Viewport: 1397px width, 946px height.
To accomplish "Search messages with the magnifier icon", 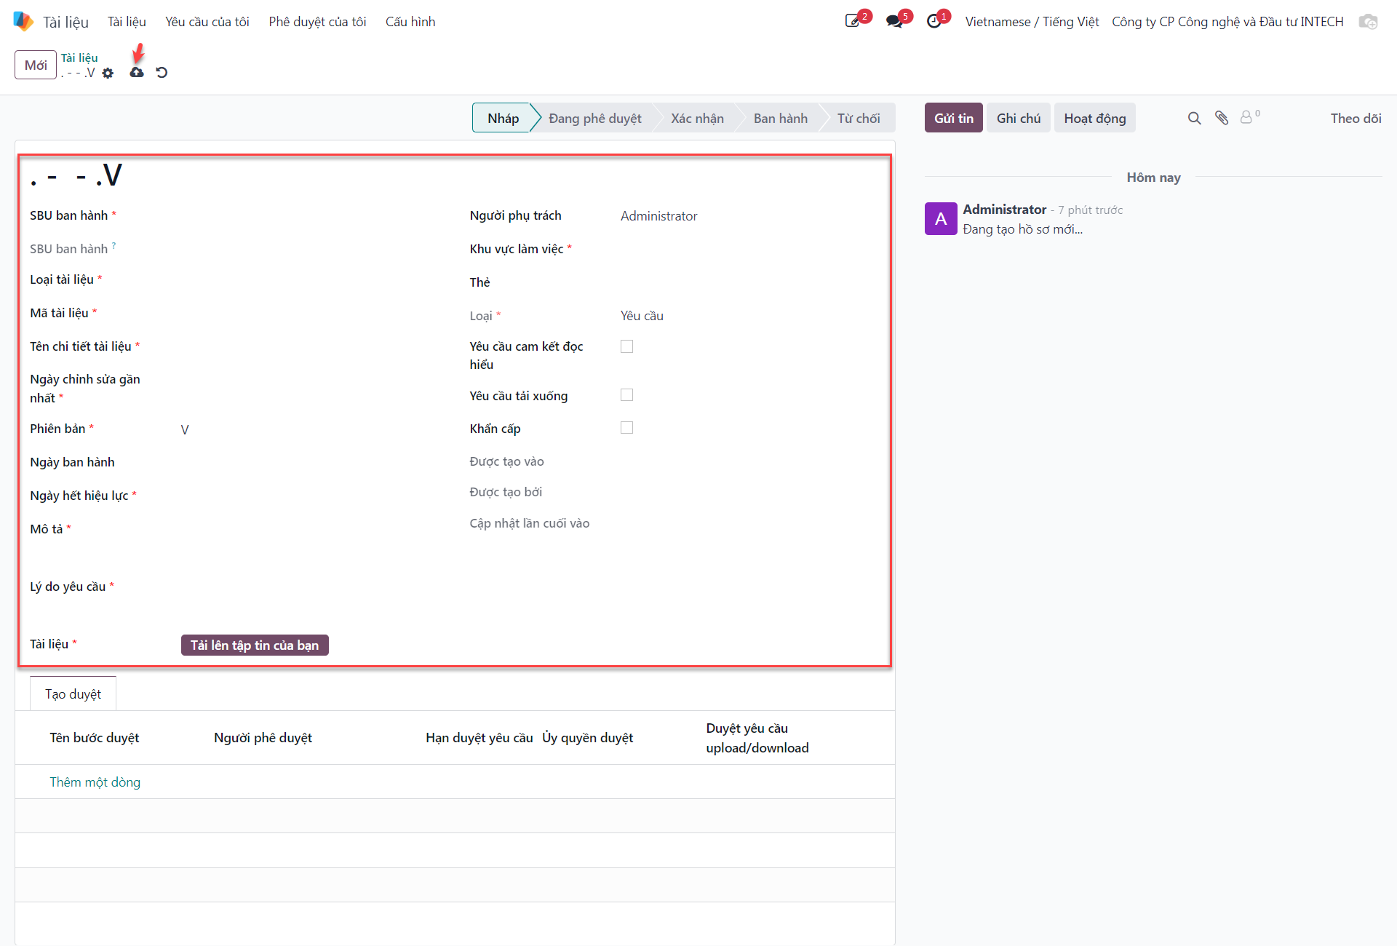I will click(1194, 118).
